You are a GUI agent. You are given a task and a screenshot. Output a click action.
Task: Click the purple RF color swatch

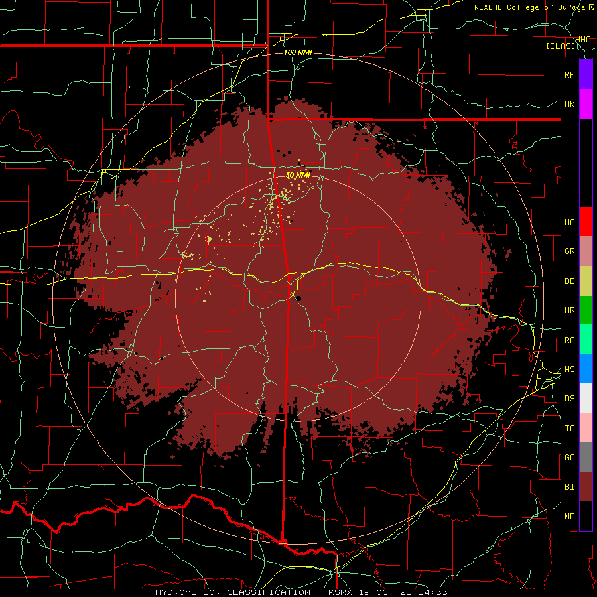586,74
